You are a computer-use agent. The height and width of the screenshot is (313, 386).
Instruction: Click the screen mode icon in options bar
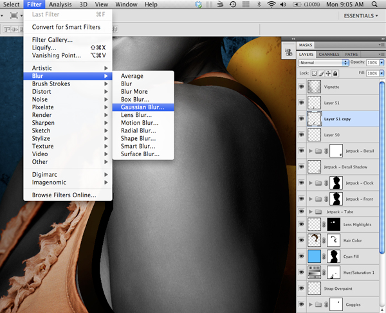click(14, 15)
